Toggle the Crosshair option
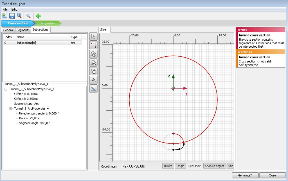This screenshot has width=288, height=181. tap(195, 166)
